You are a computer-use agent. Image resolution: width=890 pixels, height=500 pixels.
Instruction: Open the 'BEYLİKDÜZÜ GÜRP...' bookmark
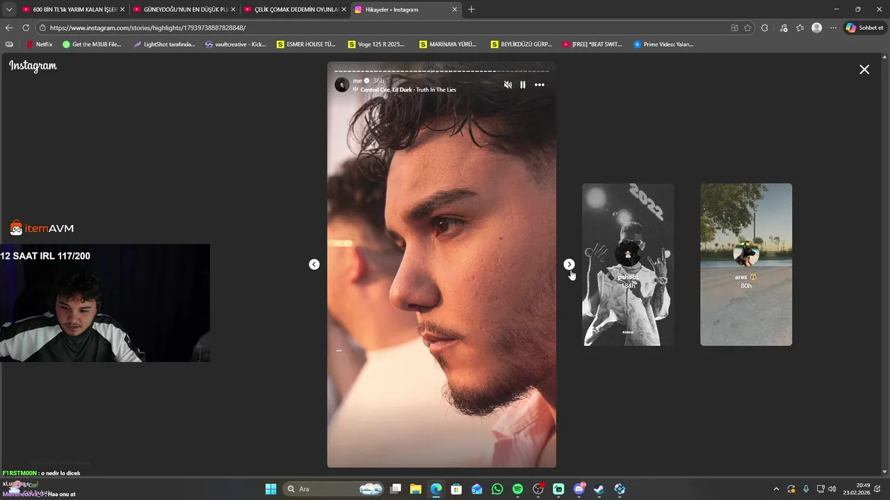coord(521,44)
